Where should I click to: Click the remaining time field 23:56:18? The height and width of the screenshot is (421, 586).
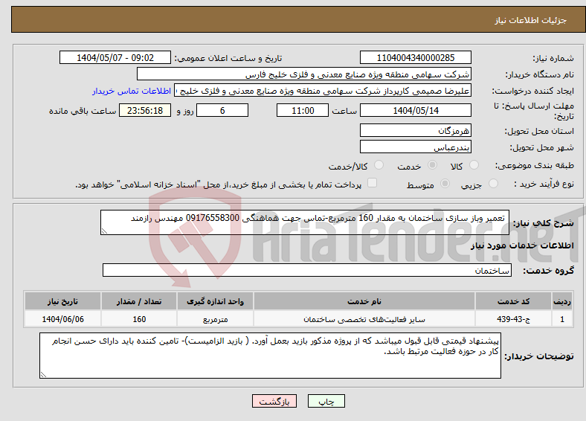tap(145, 110)
